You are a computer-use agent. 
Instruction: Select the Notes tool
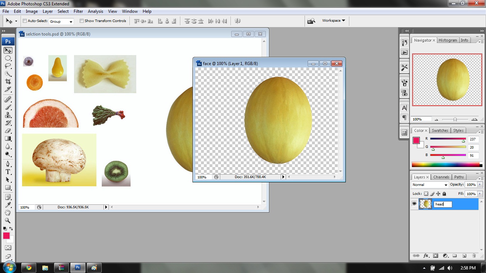pyautogui.click(x=8, y=197)
